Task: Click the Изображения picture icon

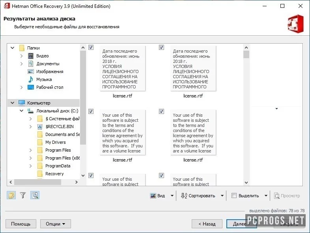Action: tap(31, 72)
